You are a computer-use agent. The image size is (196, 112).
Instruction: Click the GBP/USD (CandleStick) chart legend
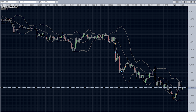coord(9,7)
